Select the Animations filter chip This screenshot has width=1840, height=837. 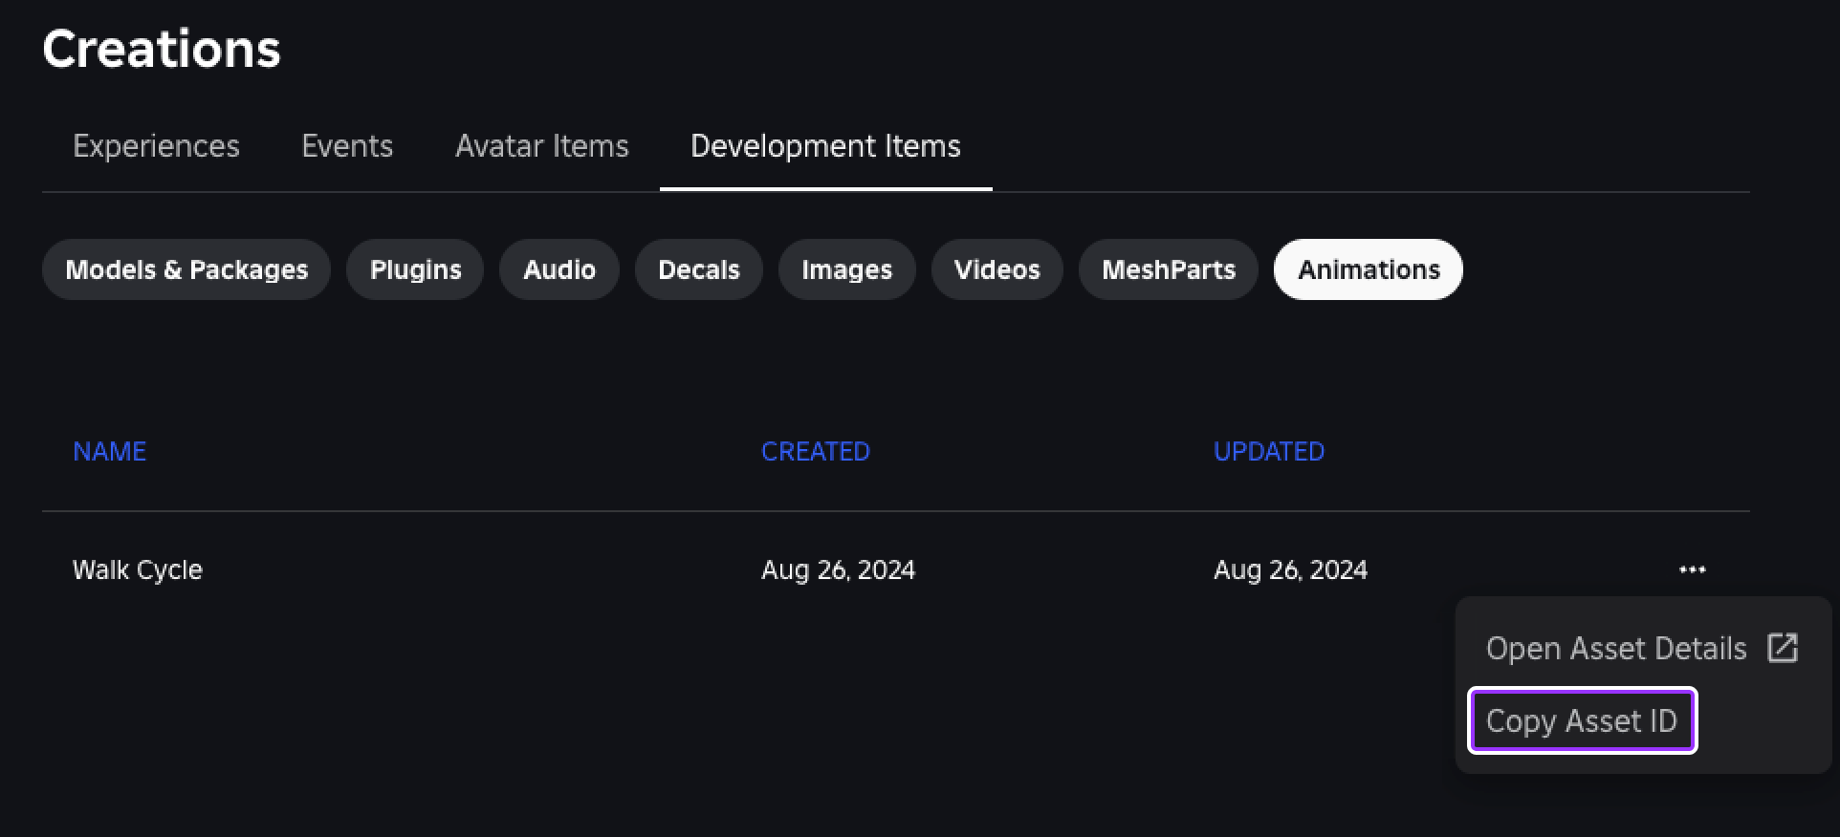[1369, 269]
